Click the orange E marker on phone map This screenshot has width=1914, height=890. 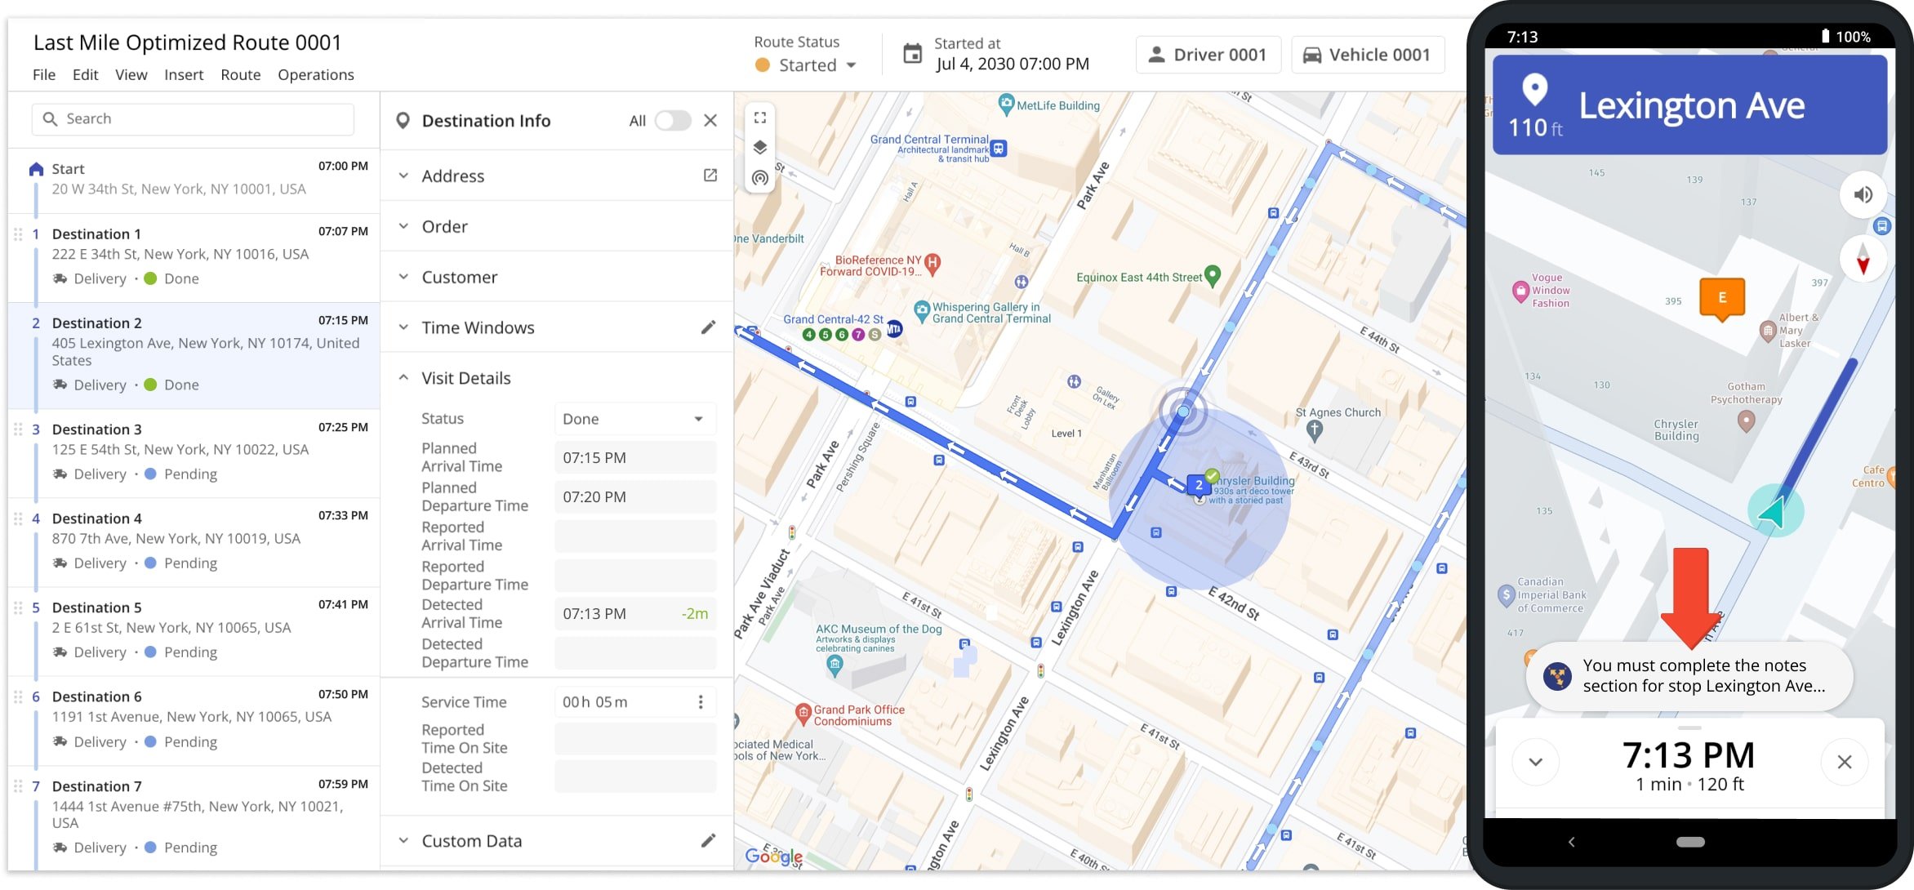pyautogui.click(x=1722, y=299)
